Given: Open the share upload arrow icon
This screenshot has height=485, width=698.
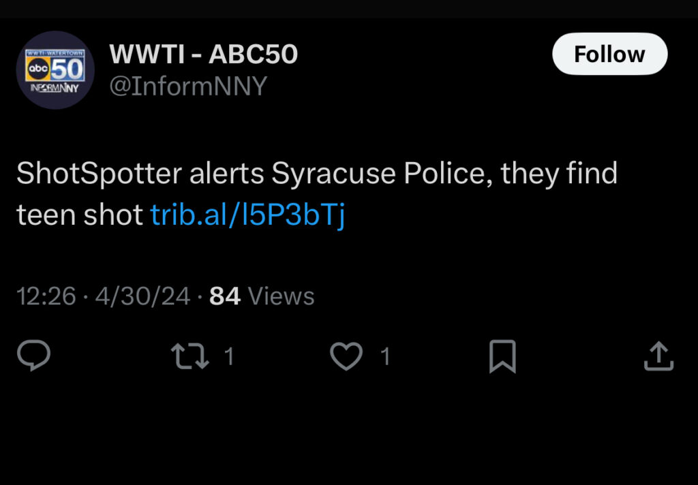Looking at the screenshot, I should (x=658, y=356).
